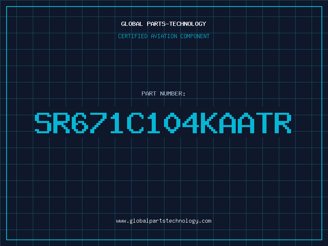Screen dimensions: 328x246
Task: Click the GLOBAL PARTS-TECHNOLOGY heading
Action: [x=164, y=24]
